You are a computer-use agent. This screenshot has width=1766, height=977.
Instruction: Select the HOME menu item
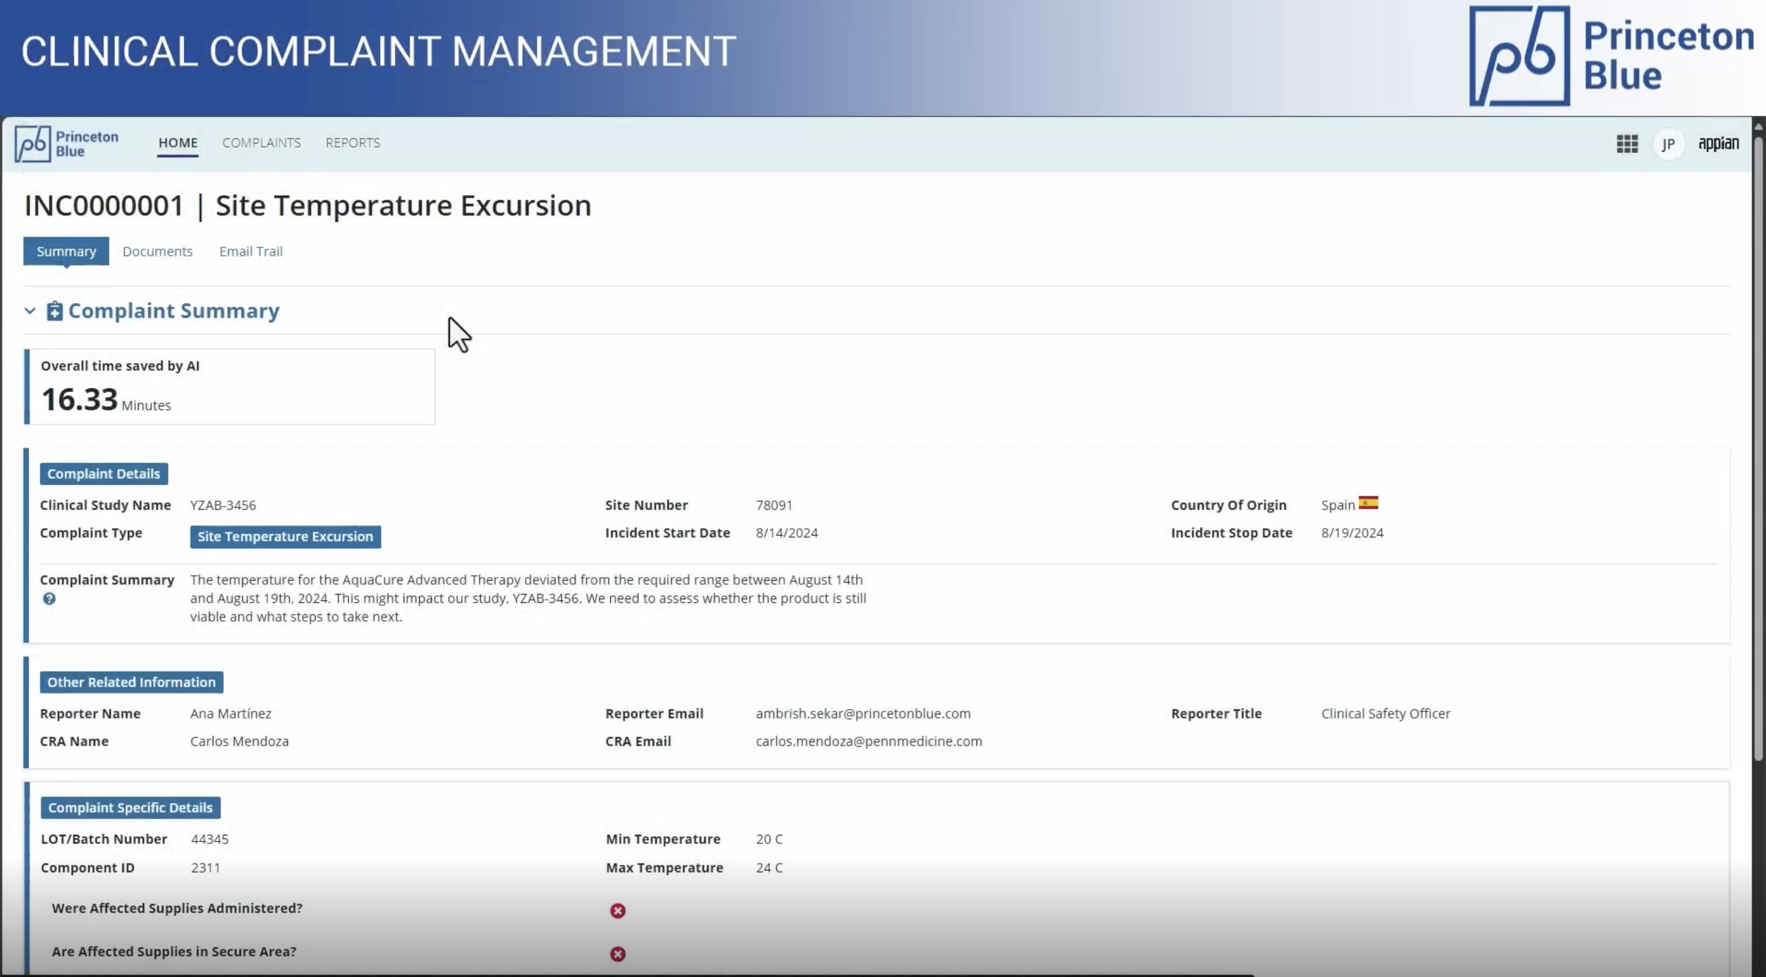(x=178, y=143)
